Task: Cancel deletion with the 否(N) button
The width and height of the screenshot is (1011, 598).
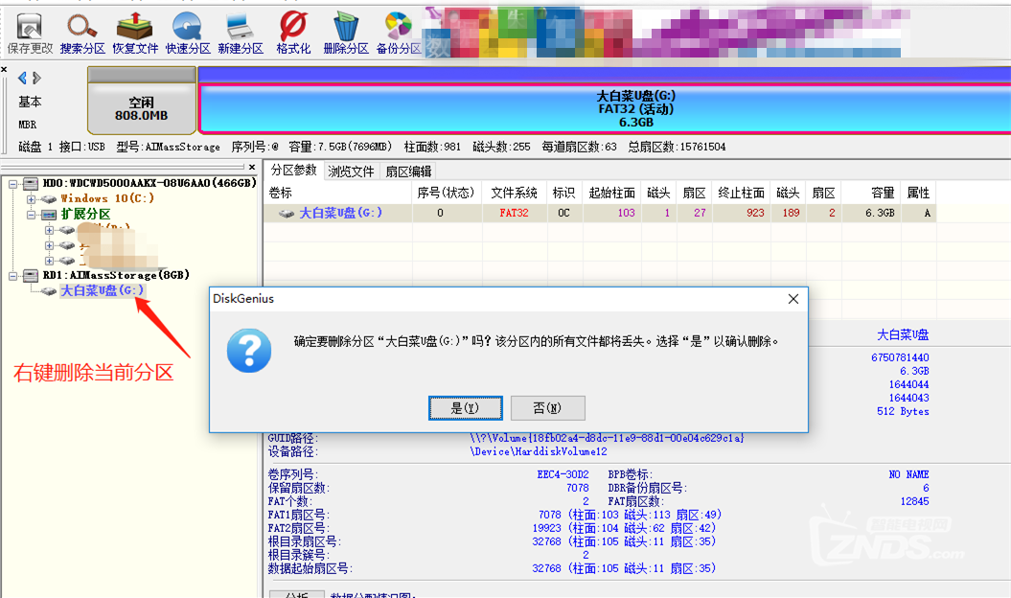Action: pos(547,407)
